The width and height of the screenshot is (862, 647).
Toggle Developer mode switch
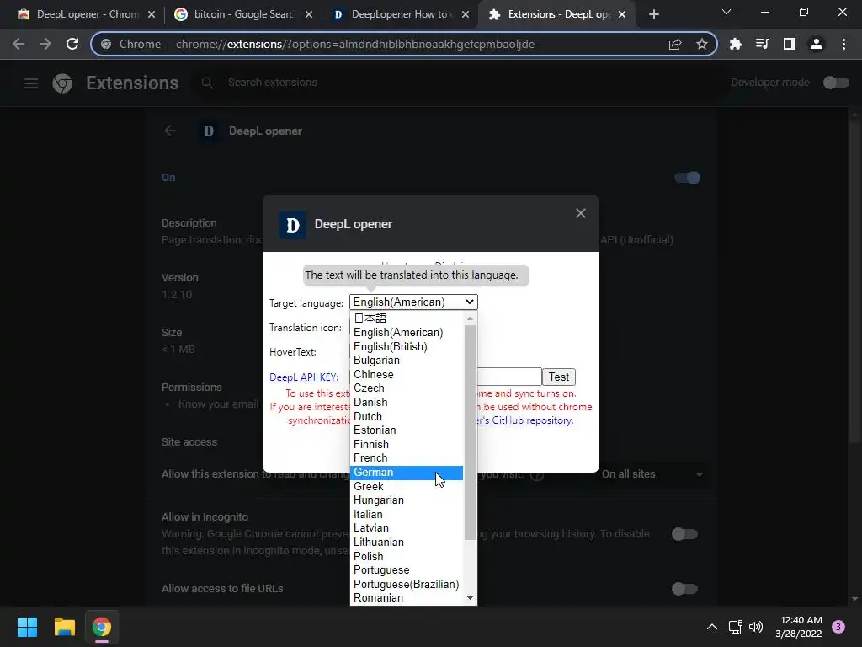pos(836,83)
